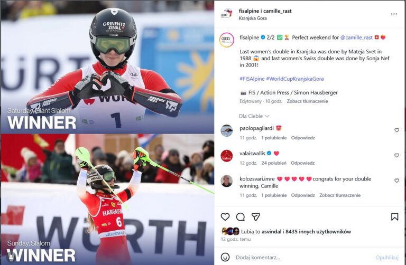Image resolution: width=406 pixels, height=265 pixels.
Task: Like valaiswallis comment heart
Action: coord(396,155)
